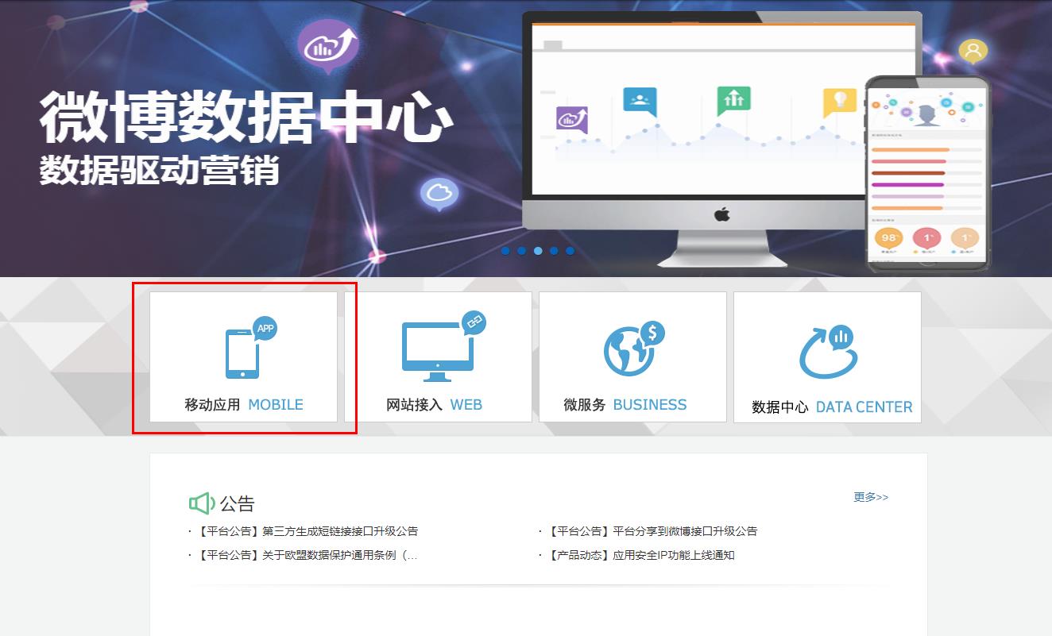Click the iMac display in banner
1052x636 pixels.
coord(722,139)
